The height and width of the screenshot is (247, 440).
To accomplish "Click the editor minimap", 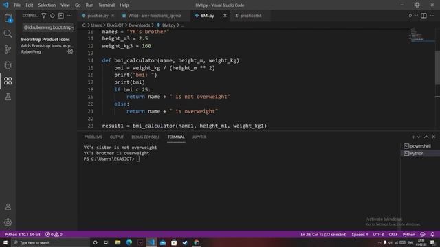I will pyautogui.click(x=421, y=36).
